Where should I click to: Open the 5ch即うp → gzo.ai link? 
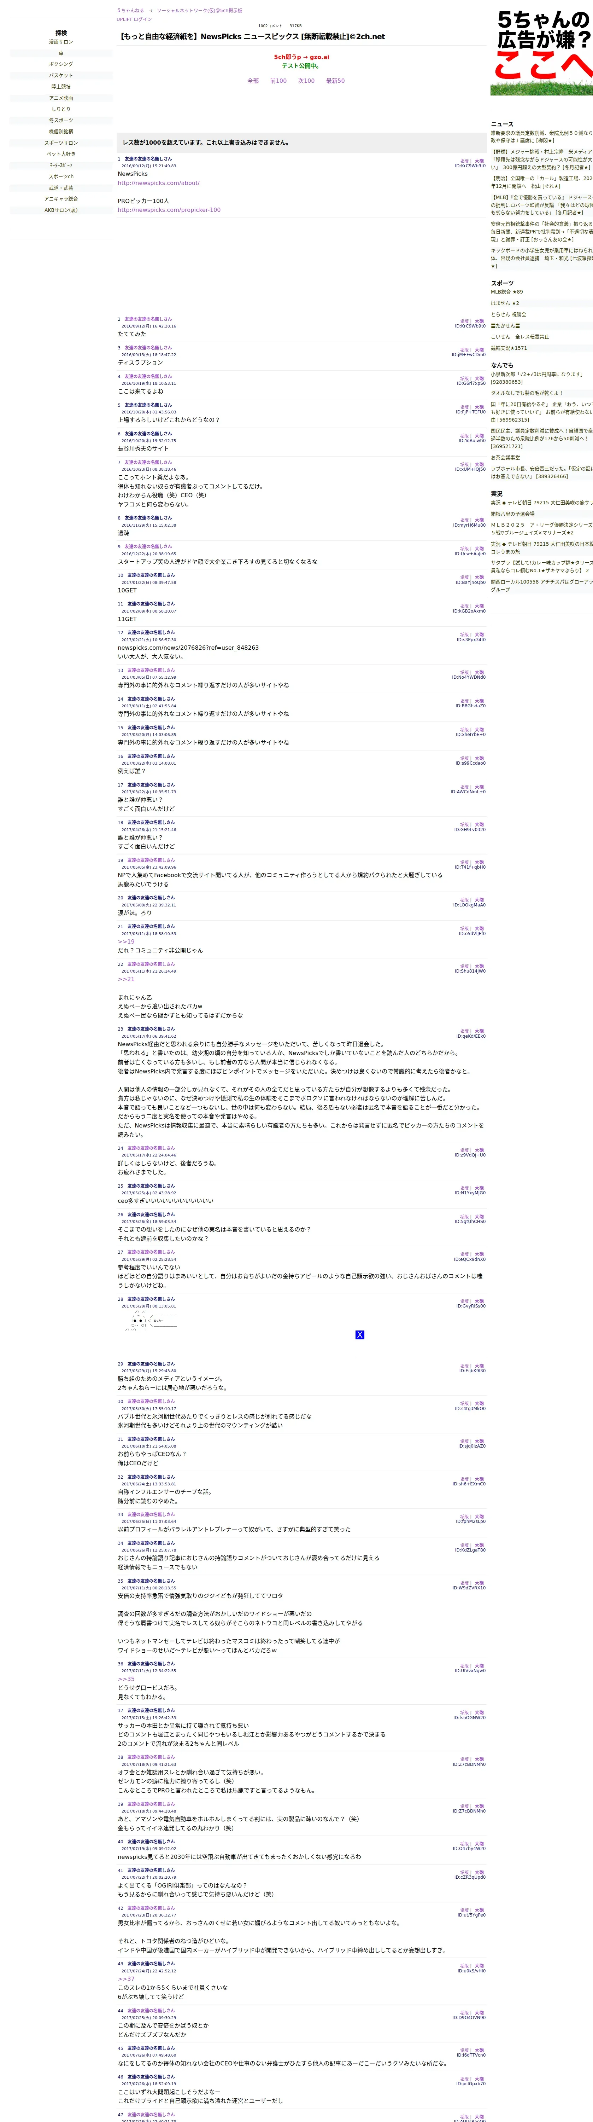click(x=301, y=58)
